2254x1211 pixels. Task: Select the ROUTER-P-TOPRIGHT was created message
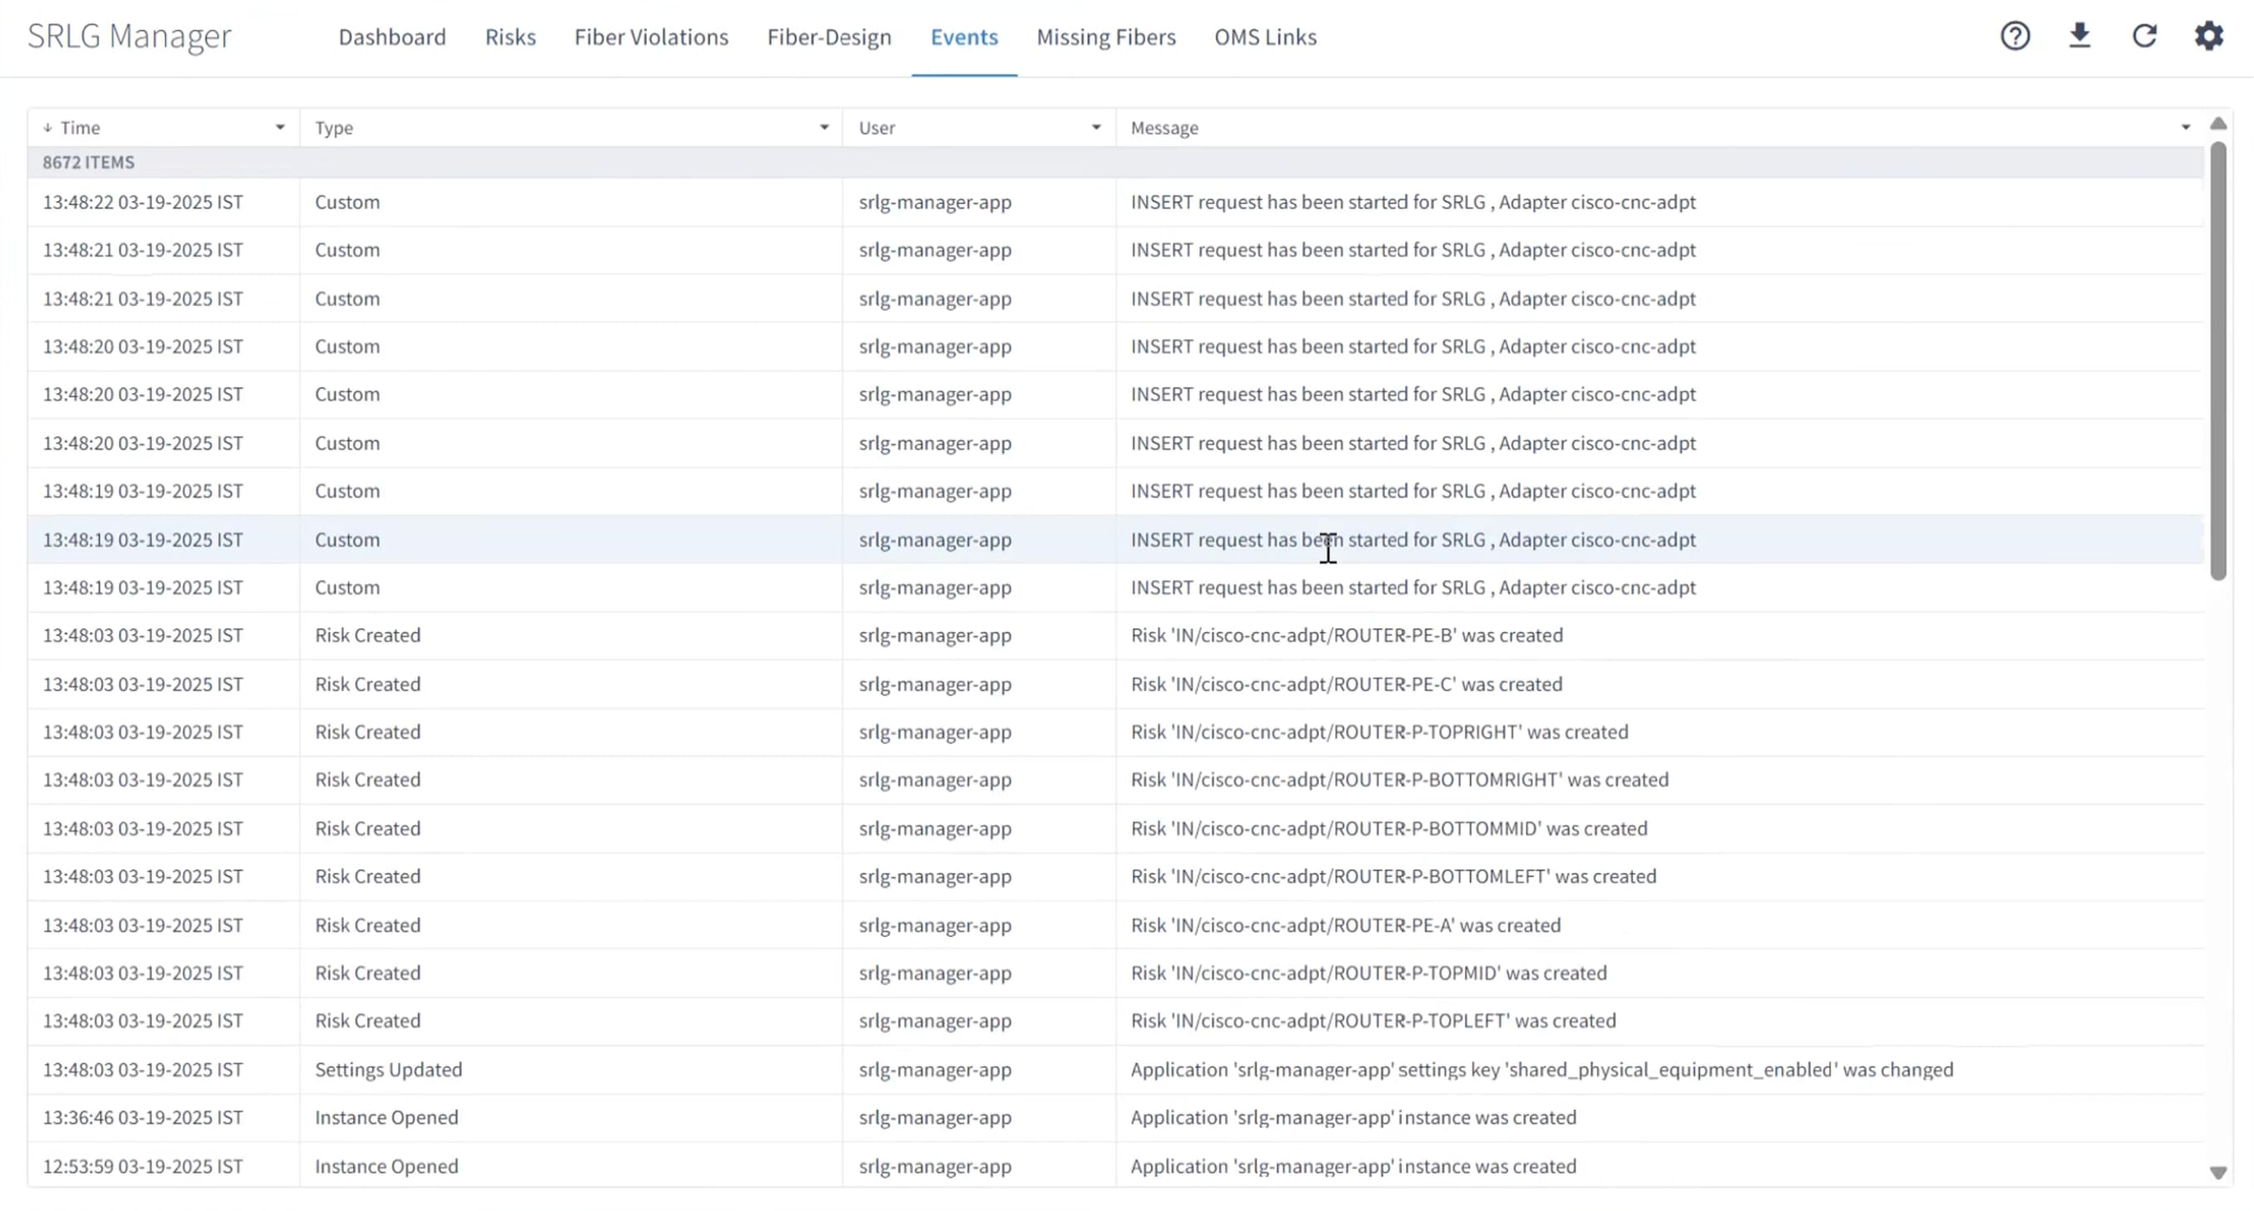pyautogui.click(x=1379, y=732)
